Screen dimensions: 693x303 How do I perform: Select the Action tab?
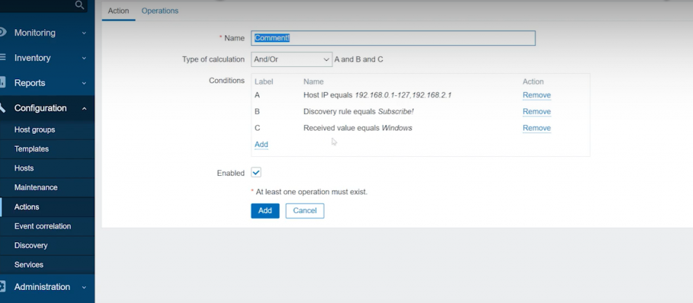[x=118, y=11]
